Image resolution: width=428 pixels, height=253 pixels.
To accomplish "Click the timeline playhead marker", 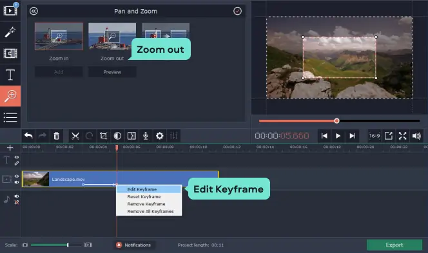I will point(117,147).
